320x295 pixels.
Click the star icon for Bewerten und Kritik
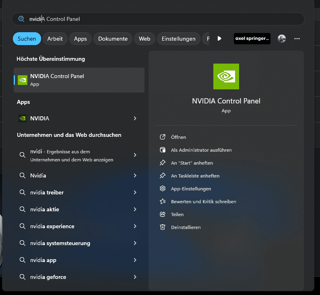point(163,201)
